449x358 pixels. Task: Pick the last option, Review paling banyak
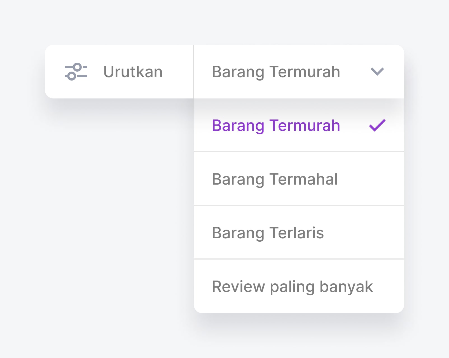point(292,287)
